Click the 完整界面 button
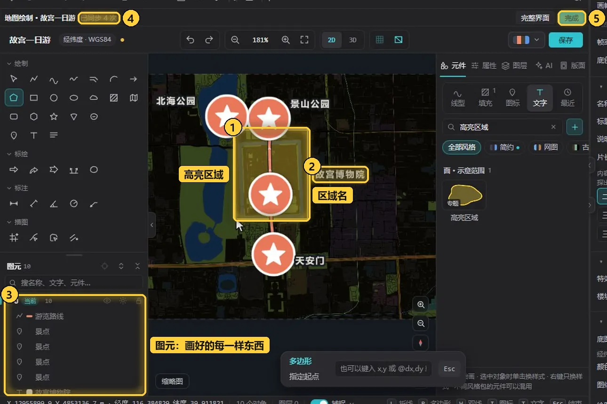Viewport: 607px width, 404px height. [535, 18]
